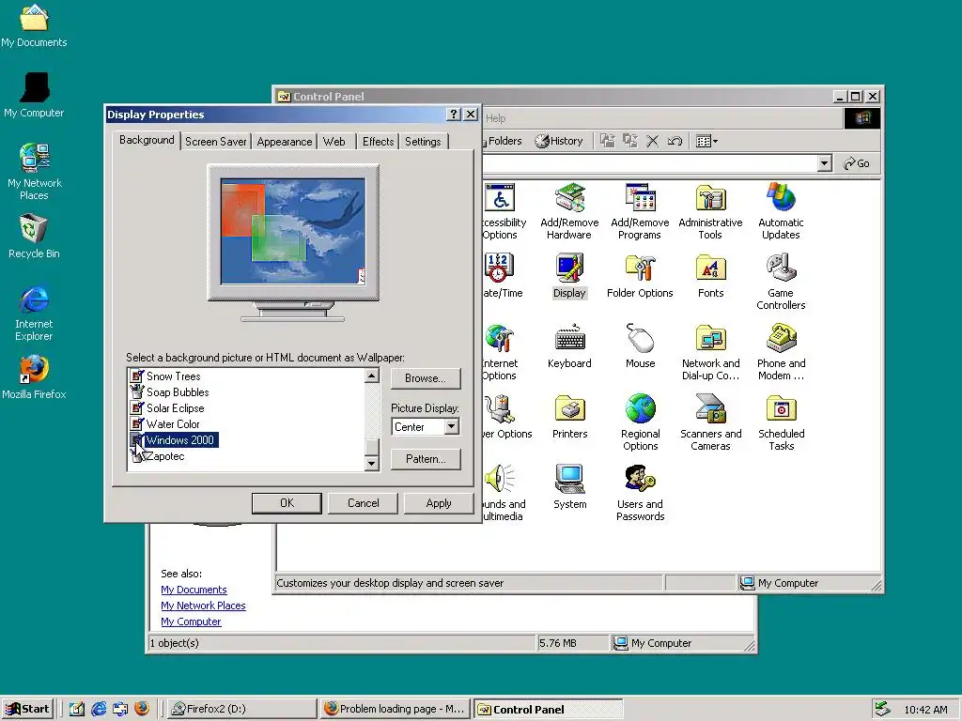
Task: Open the Users and Passwords icon
Action: point(640,493)
